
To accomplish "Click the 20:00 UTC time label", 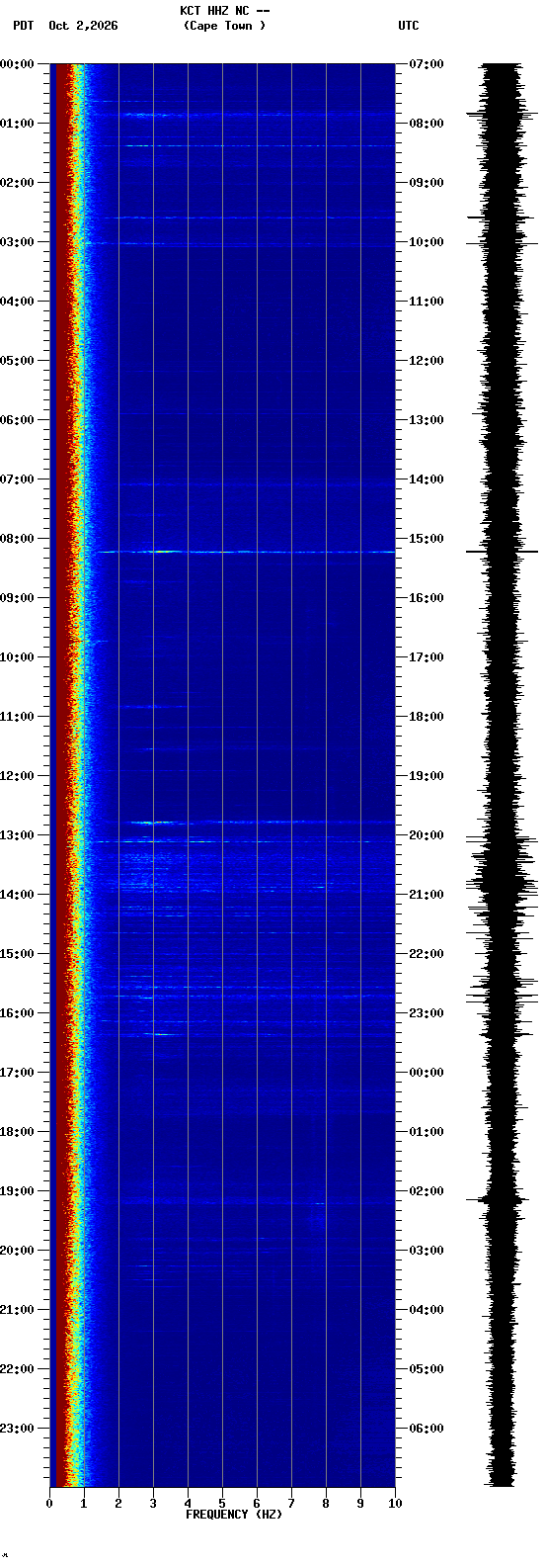I will [427, 835].
